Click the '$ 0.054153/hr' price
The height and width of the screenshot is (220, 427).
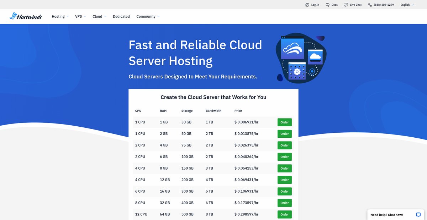246,168
